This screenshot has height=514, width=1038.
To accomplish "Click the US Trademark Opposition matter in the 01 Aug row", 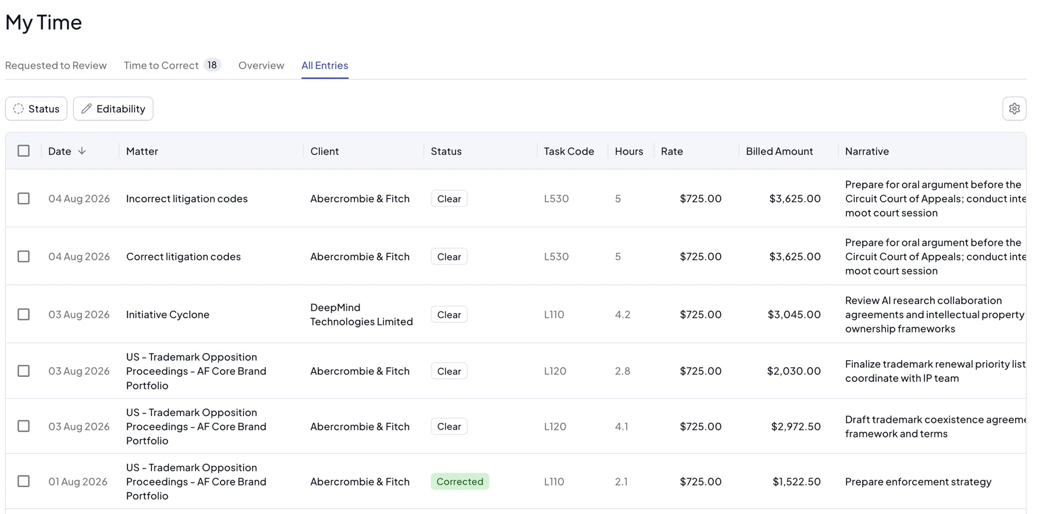I will [196, 481].
